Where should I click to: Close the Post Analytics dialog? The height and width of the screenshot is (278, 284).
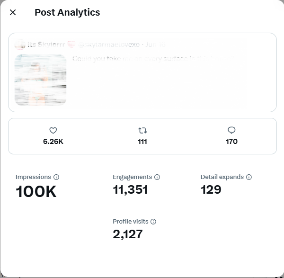tap(13, 12)
